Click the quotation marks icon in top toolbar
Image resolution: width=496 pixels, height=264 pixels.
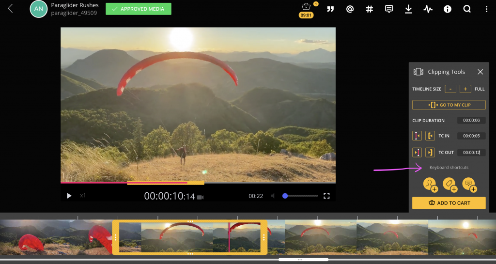[x=330, y=9]
